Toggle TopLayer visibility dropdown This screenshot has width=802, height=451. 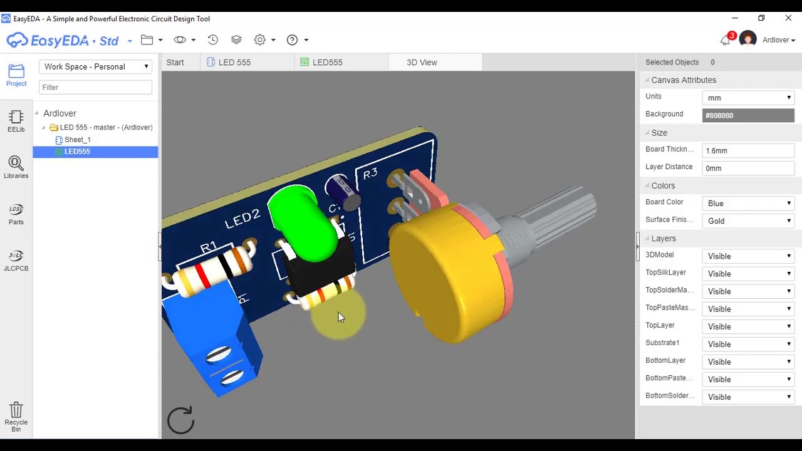point(748,326)
